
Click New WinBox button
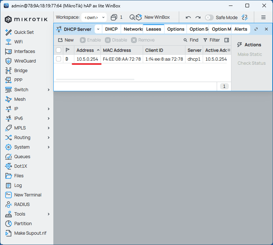coord(152,17)
